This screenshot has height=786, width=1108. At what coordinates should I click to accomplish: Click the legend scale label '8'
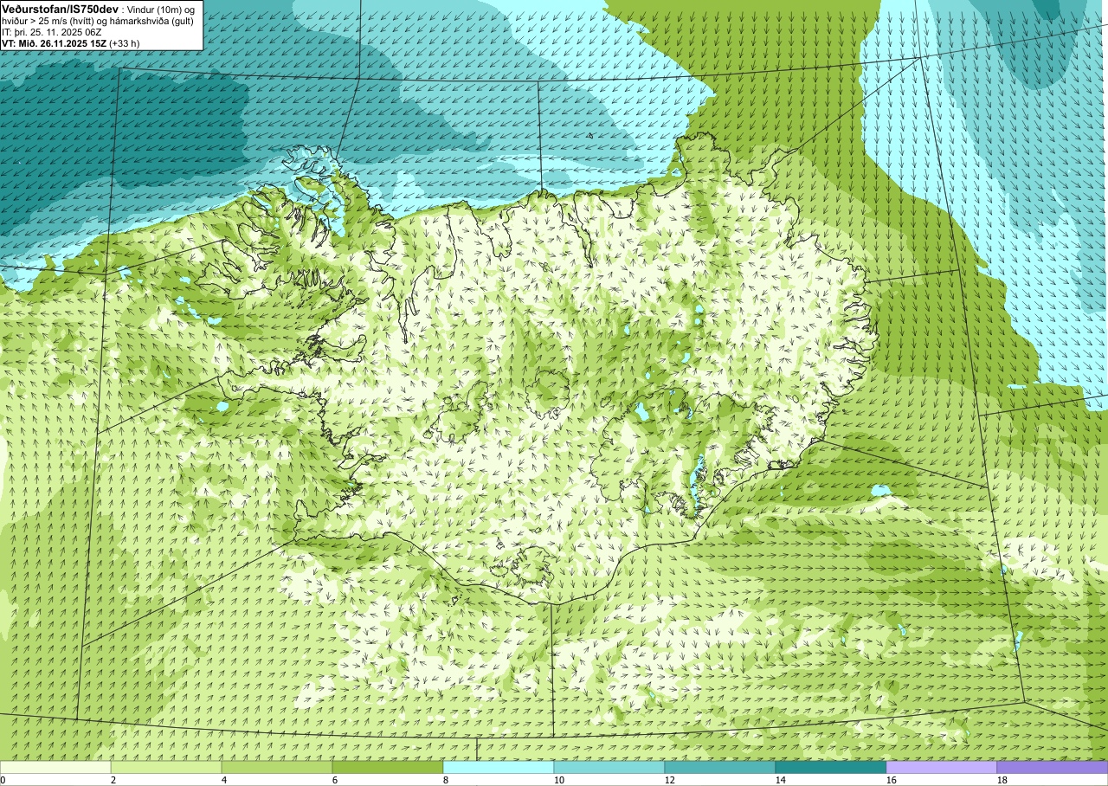coord(446,780)
